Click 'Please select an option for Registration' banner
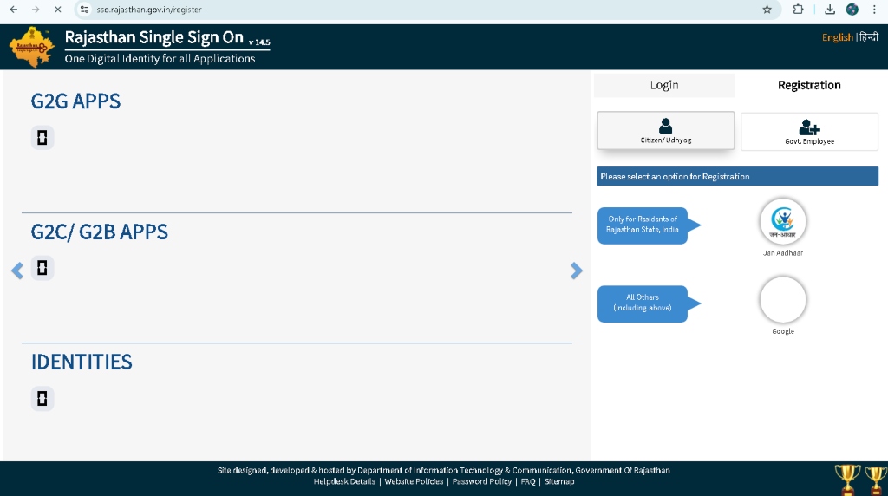Image resolution: width=888 pixels, height=496 pixels. click(737, 176)
